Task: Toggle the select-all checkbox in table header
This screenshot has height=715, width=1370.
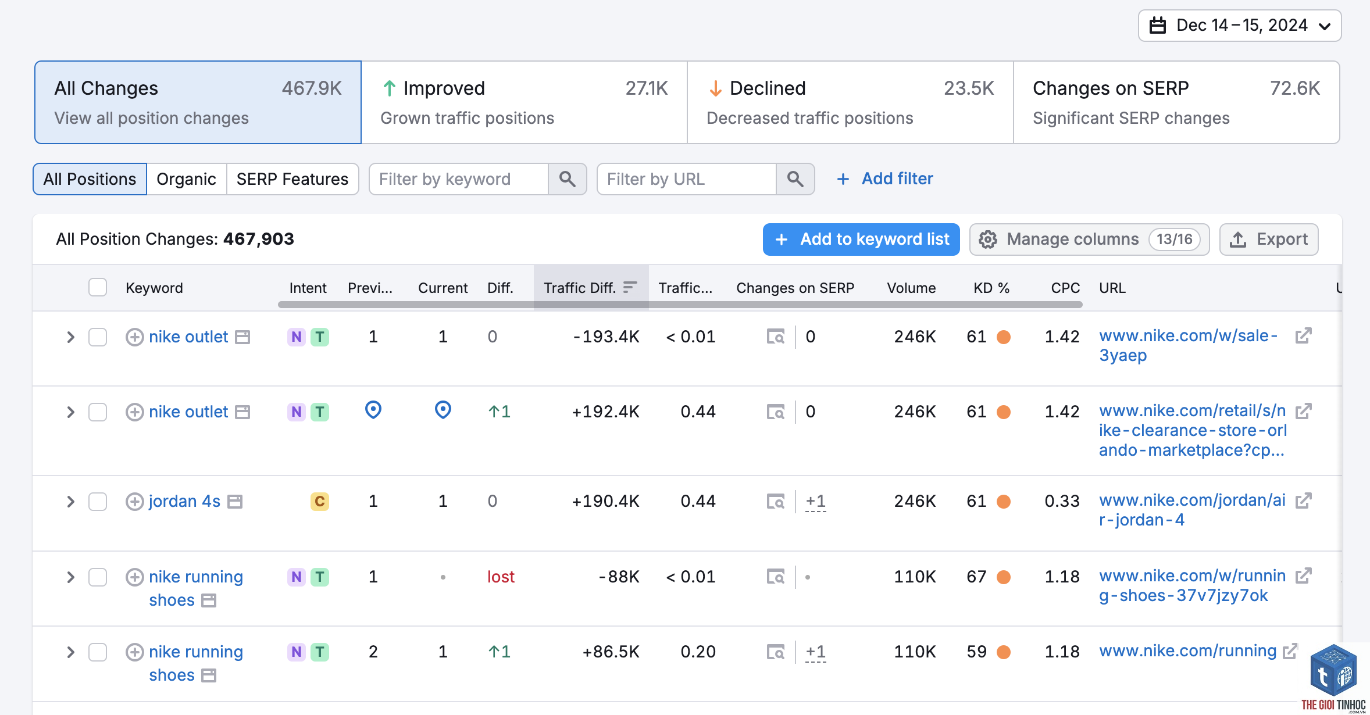Action: click(98, 288)
